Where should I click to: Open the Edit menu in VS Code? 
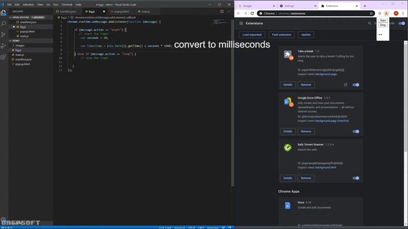pyautogui.click(x=17, y=4)
